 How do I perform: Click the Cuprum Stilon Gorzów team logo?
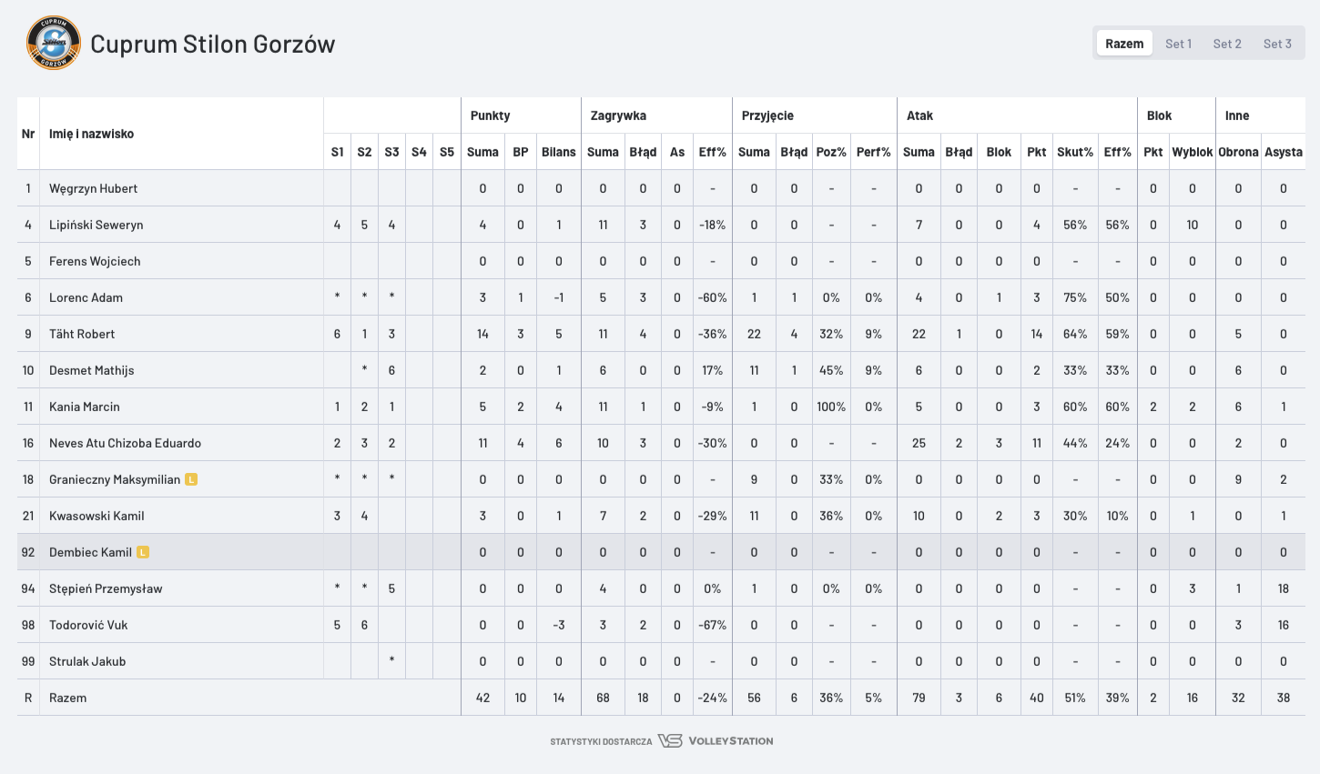coord(54,43)
